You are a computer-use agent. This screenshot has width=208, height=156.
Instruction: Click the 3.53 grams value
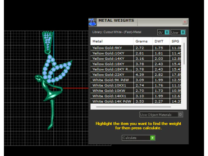[x=140, y=101]
